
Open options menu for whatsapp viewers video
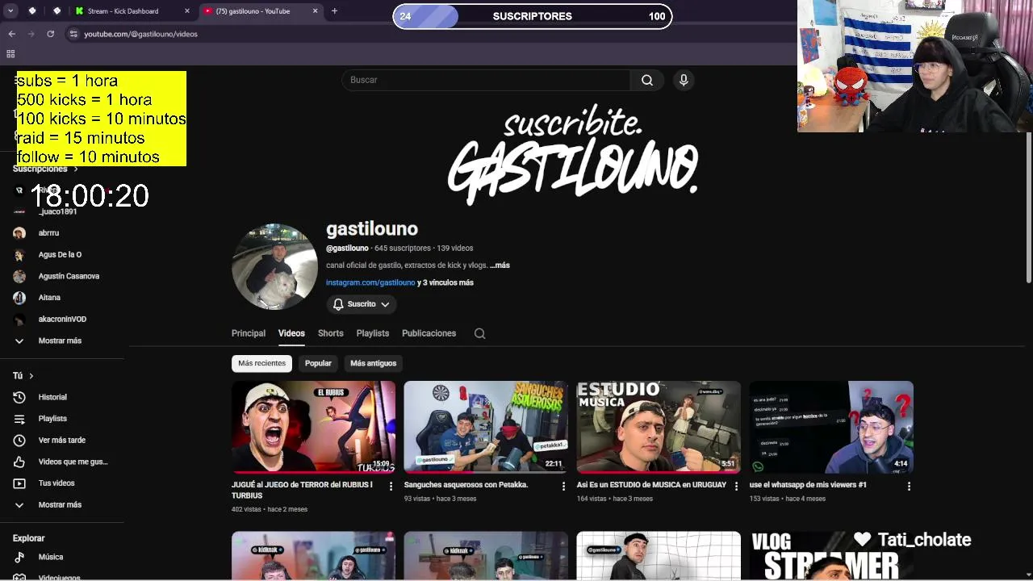(909, 486)
